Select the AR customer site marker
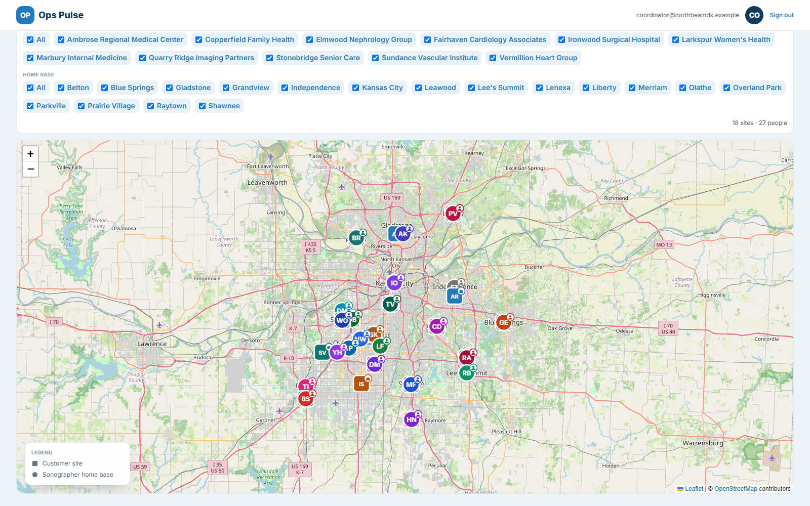Viewport: 810px width, 506px height. click(455, 297)
